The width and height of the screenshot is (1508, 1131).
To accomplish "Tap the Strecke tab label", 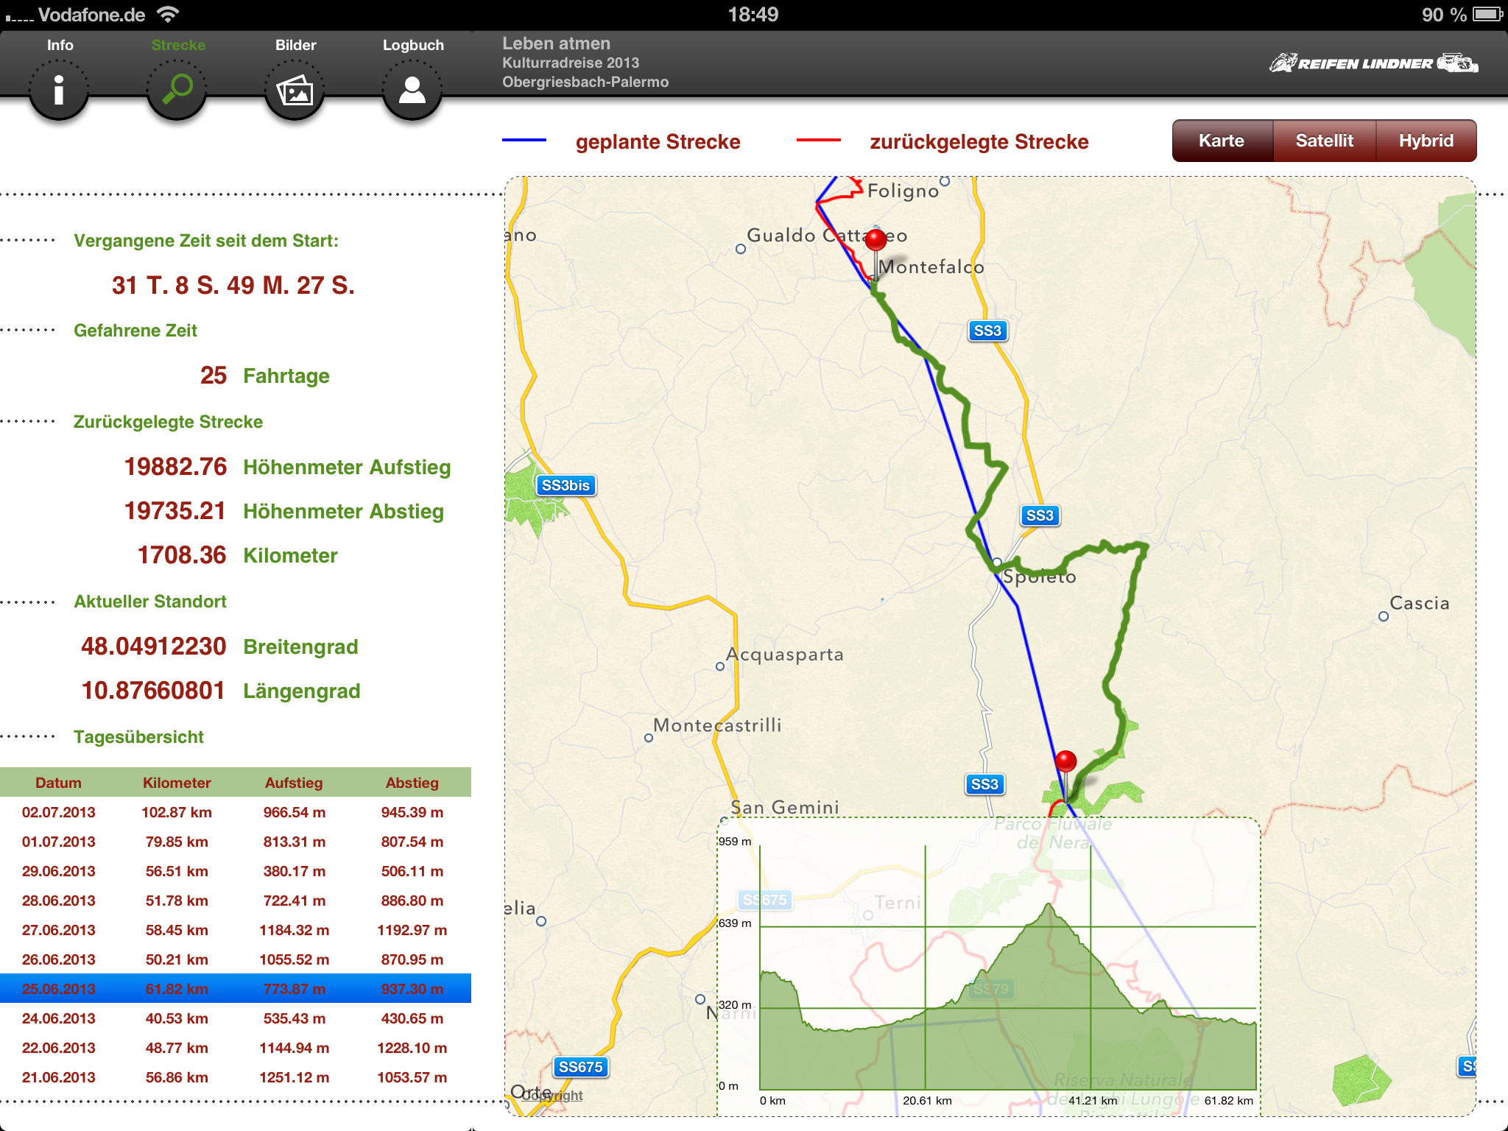I will tap(178, 45).
